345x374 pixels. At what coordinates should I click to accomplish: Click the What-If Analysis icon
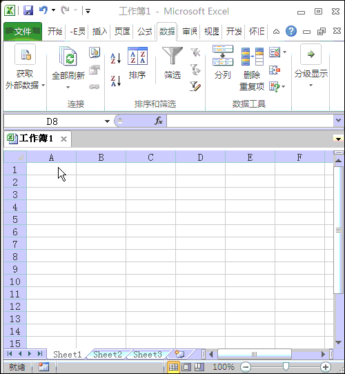275,86
